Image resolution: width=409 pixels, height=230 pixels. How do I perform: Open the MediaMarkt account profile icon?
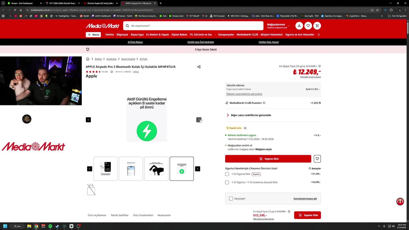[299, 26]
